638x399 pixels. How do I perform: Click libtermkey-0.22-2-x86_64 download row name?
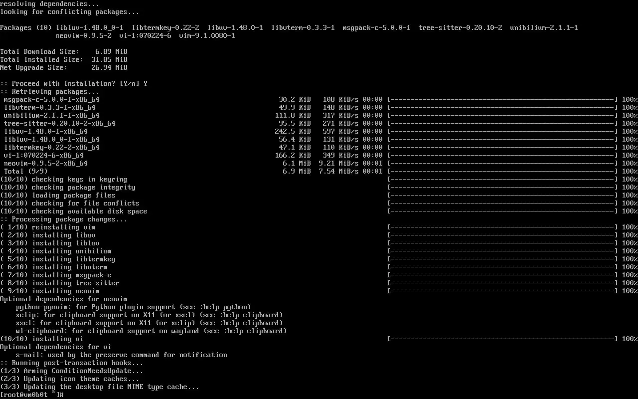[x=52, y=147]
